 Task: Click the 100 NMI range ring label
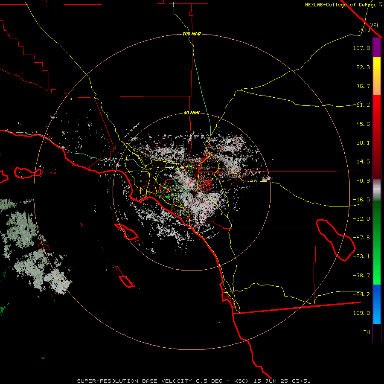(192, 34)
